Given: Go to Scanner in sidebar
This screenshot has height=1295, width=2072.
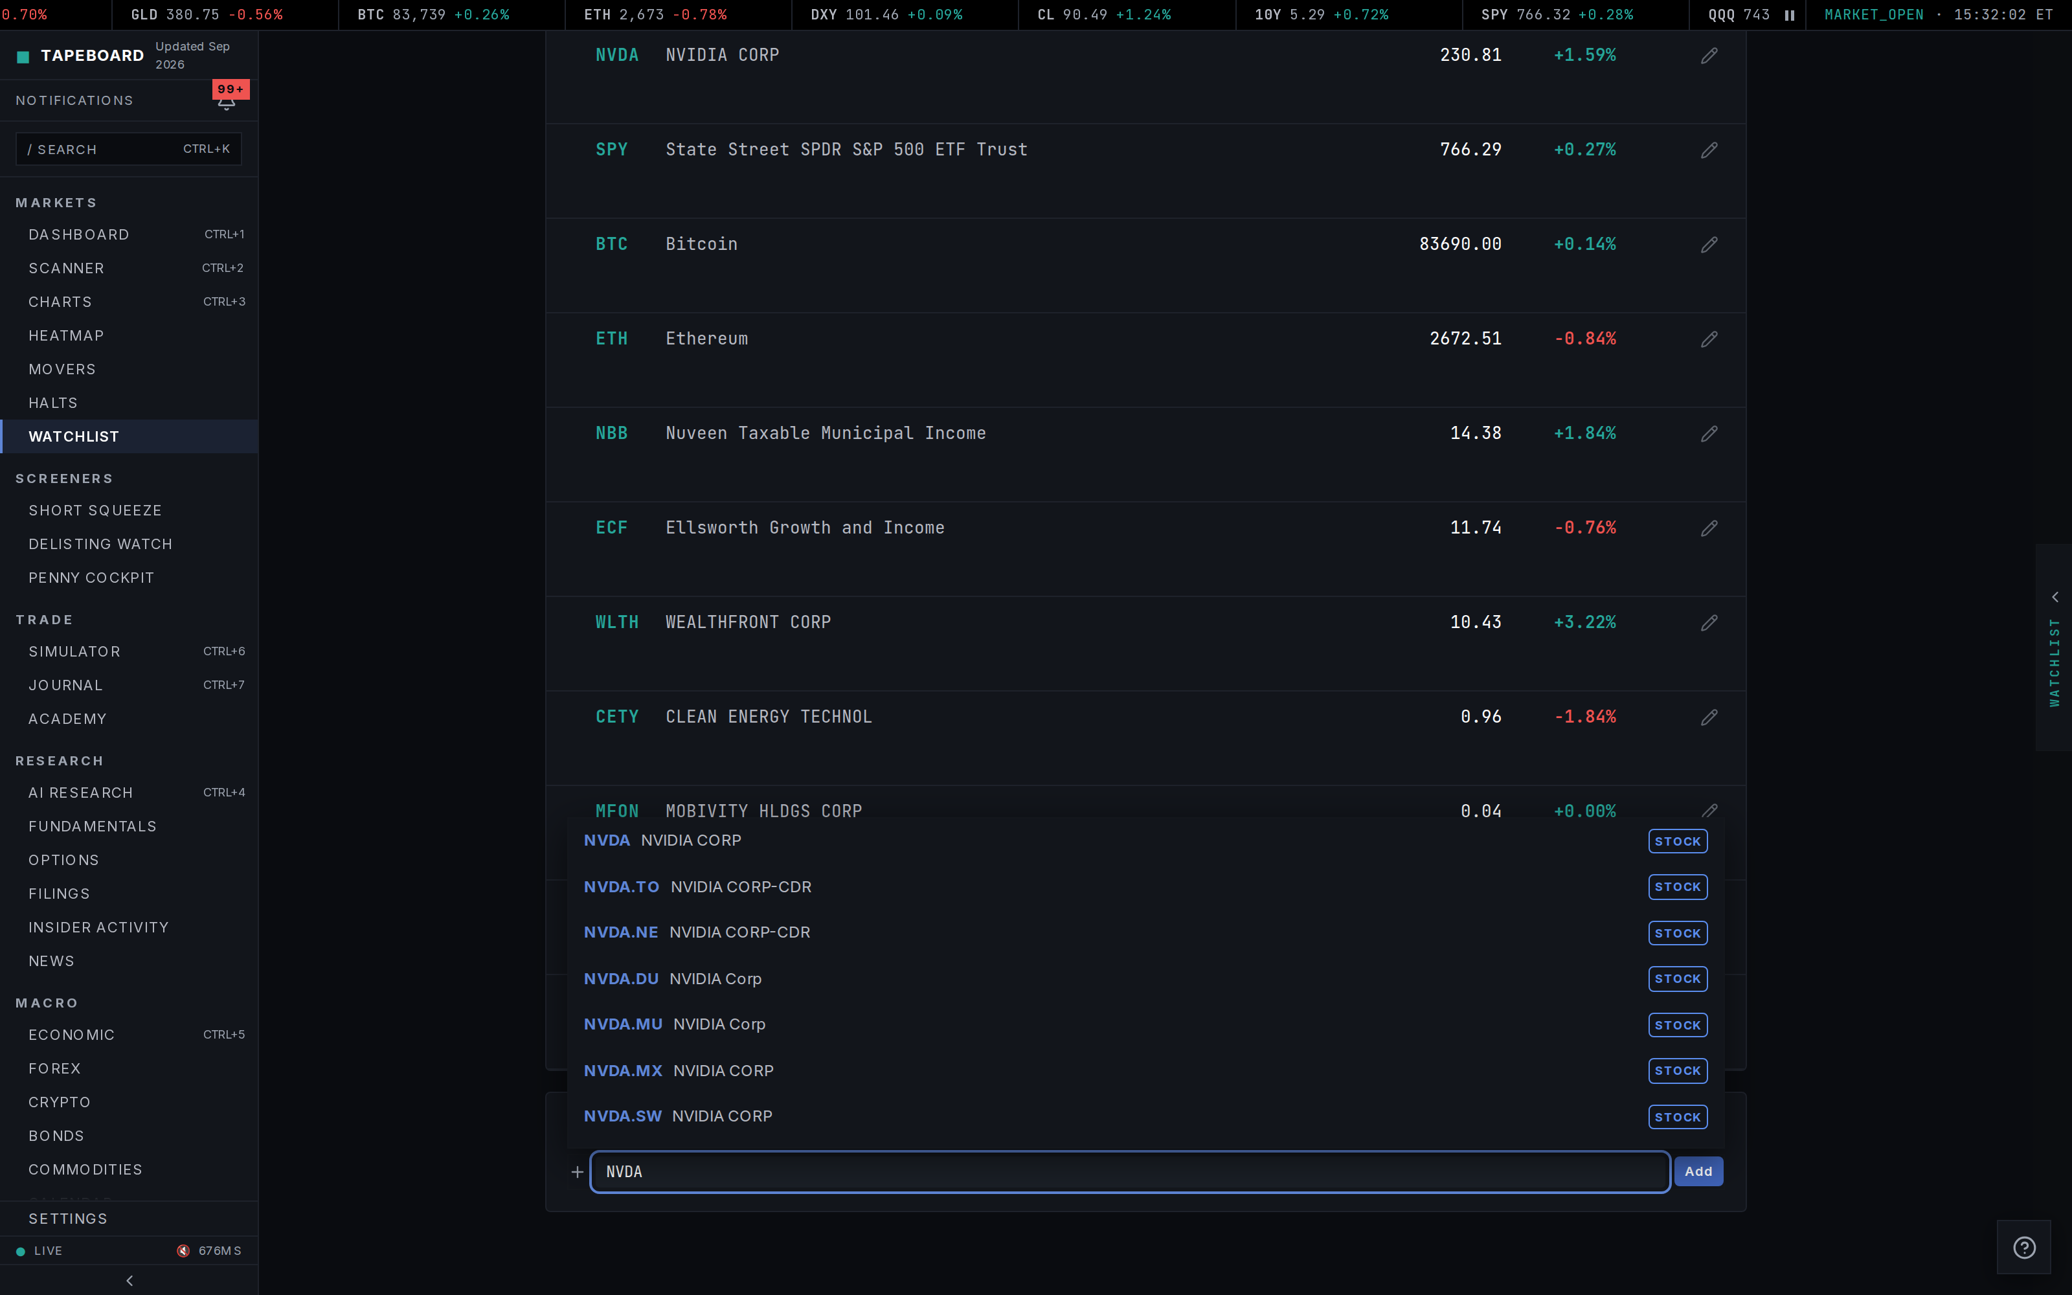Looking at the screenshot, I should coord(129,268).
